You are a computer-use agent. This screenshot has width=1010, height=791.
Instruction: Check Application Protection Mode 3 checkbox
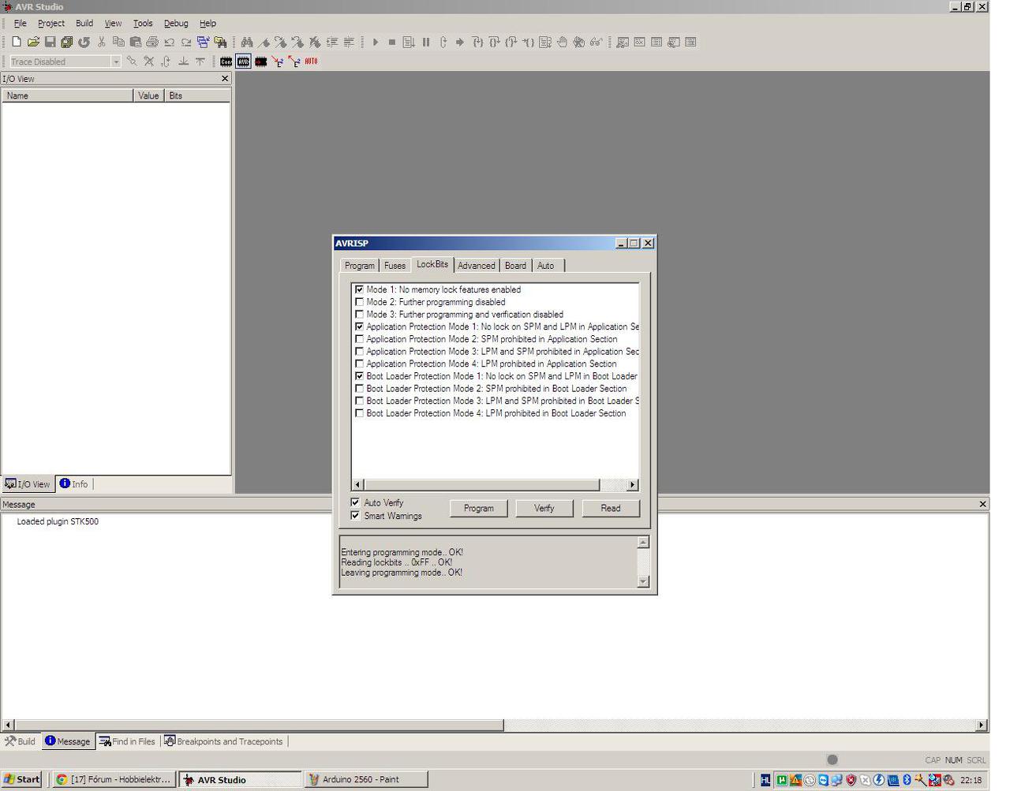(360, 352)
